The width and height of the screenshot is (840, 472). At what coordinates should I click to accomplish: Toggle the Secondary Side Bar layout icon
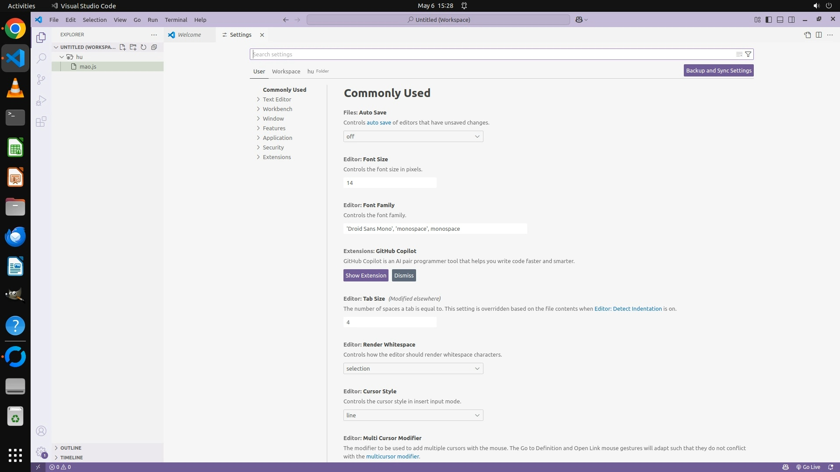point(791,20)
